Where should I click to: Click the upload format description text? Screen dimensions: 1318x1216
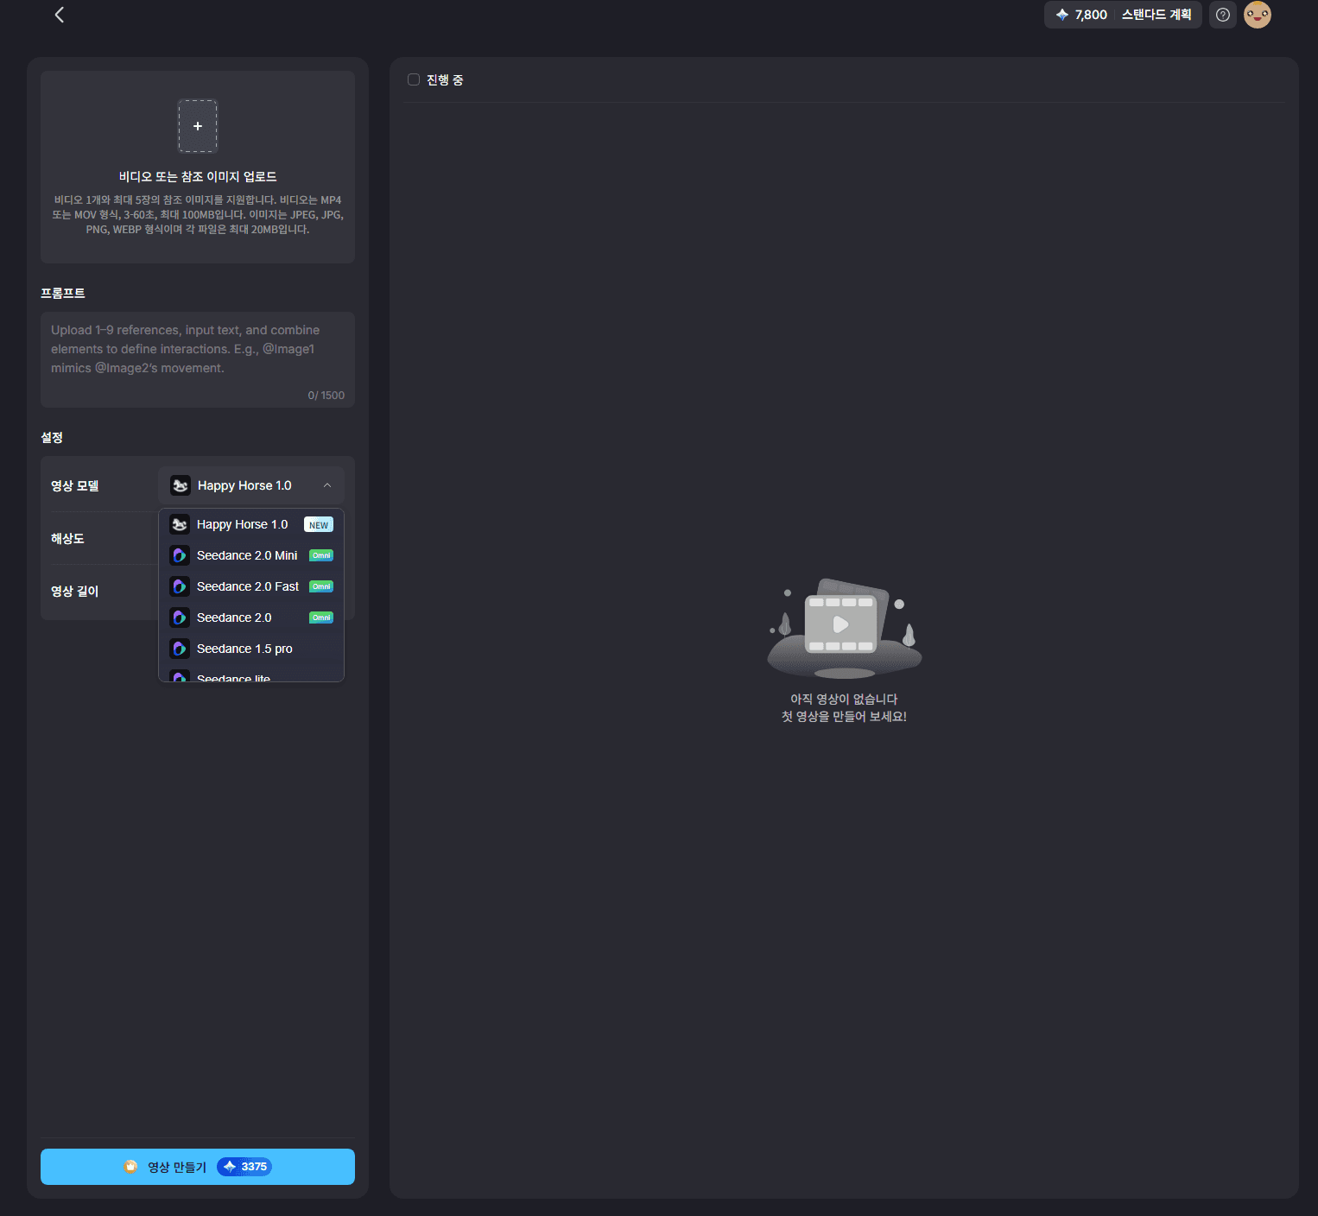[198, 214]
